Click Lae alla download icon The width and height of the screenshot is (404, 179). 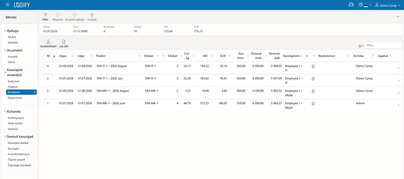64,44
